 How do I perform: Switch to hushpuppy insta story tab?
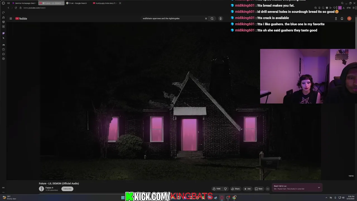click(x=105, y=3)
